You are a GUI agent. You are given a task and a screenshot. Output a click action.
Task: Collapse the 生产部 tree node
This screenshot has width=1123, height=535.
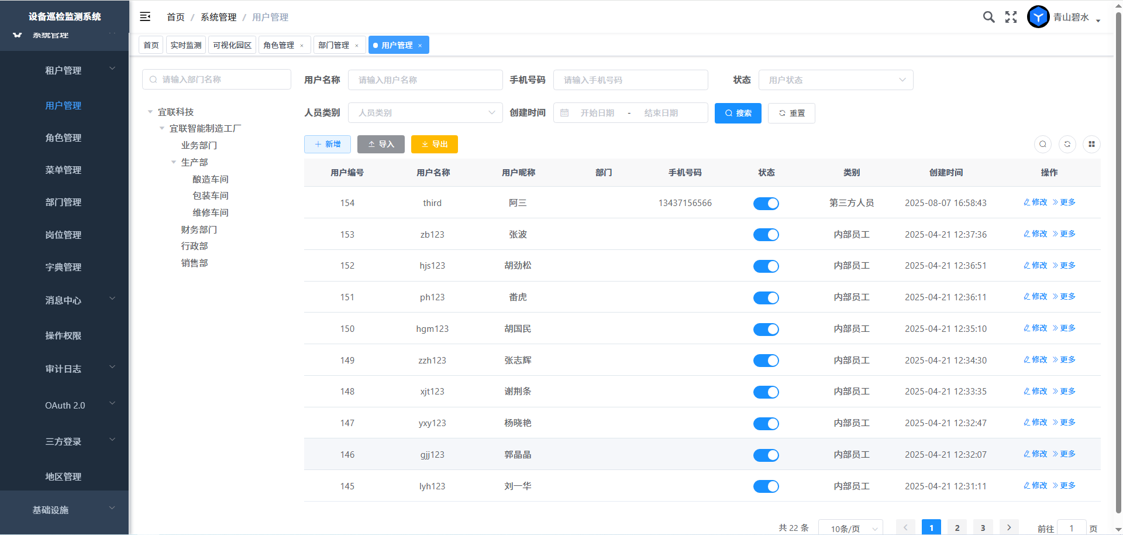pos(174,163)
